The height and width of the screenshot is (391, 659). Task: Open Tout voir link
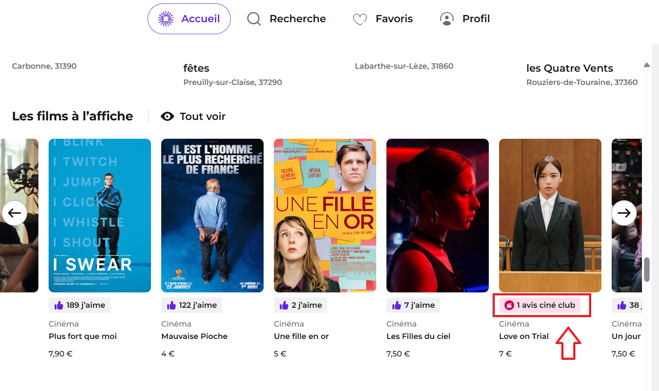[x=203, y=117]
